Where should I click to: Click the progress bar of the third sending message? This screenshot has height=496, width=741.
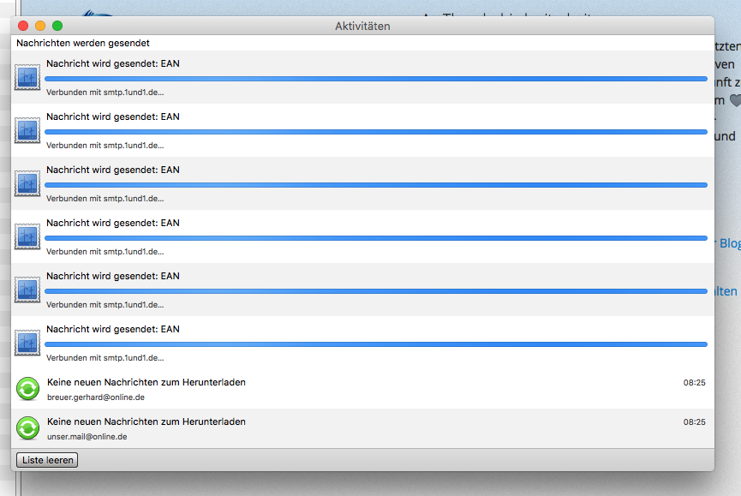pyautogui.click(x=376, y=185)
